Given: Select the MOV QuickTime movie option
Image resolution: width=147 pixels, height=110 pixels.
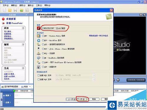Looking at the screenshot, I should point(43,40).
